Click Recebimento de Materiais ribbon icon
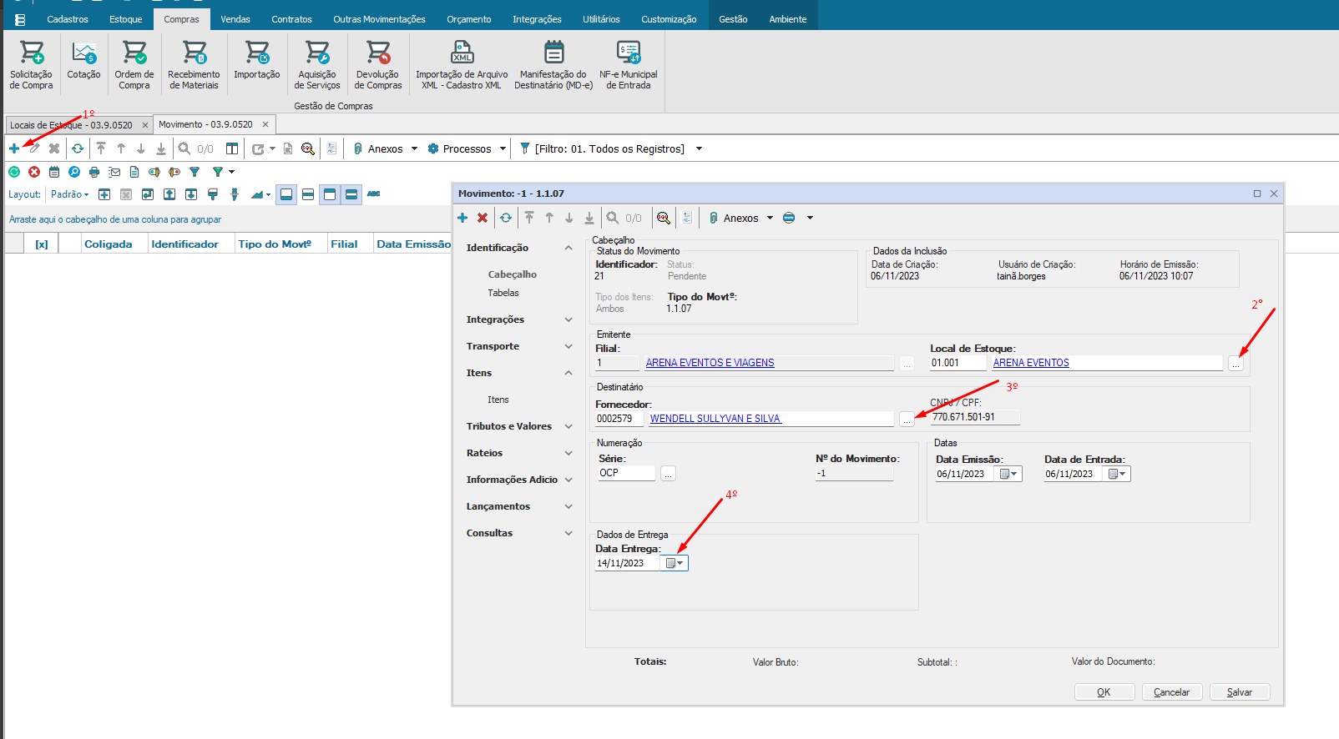This screenshot has height=739, width=1339. point(194,64)
